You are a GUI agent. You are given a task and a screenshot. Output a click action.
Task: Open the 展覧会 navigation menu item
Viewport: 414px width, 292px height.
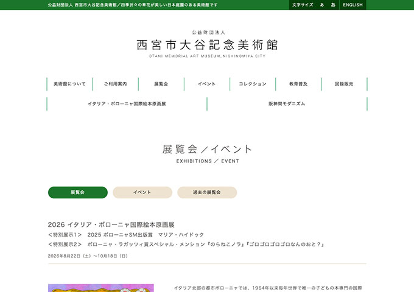coord(161,84)
